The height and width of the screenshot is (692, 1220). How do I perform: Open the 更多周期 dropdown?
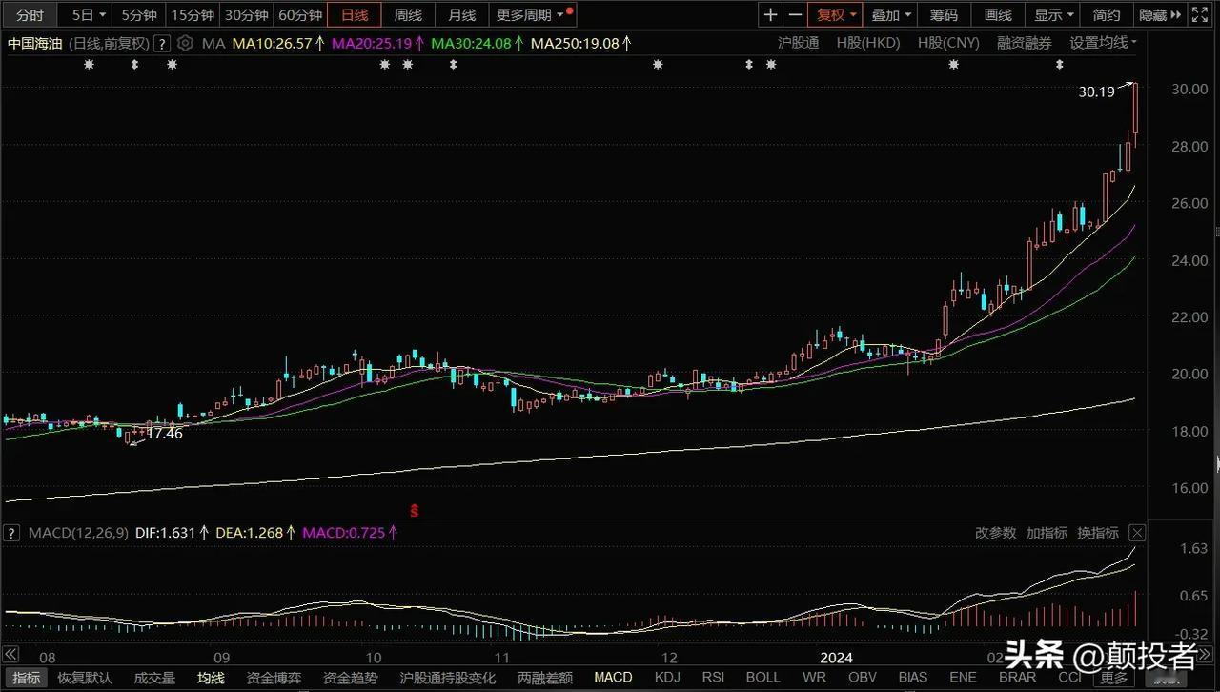click(535, 14)
